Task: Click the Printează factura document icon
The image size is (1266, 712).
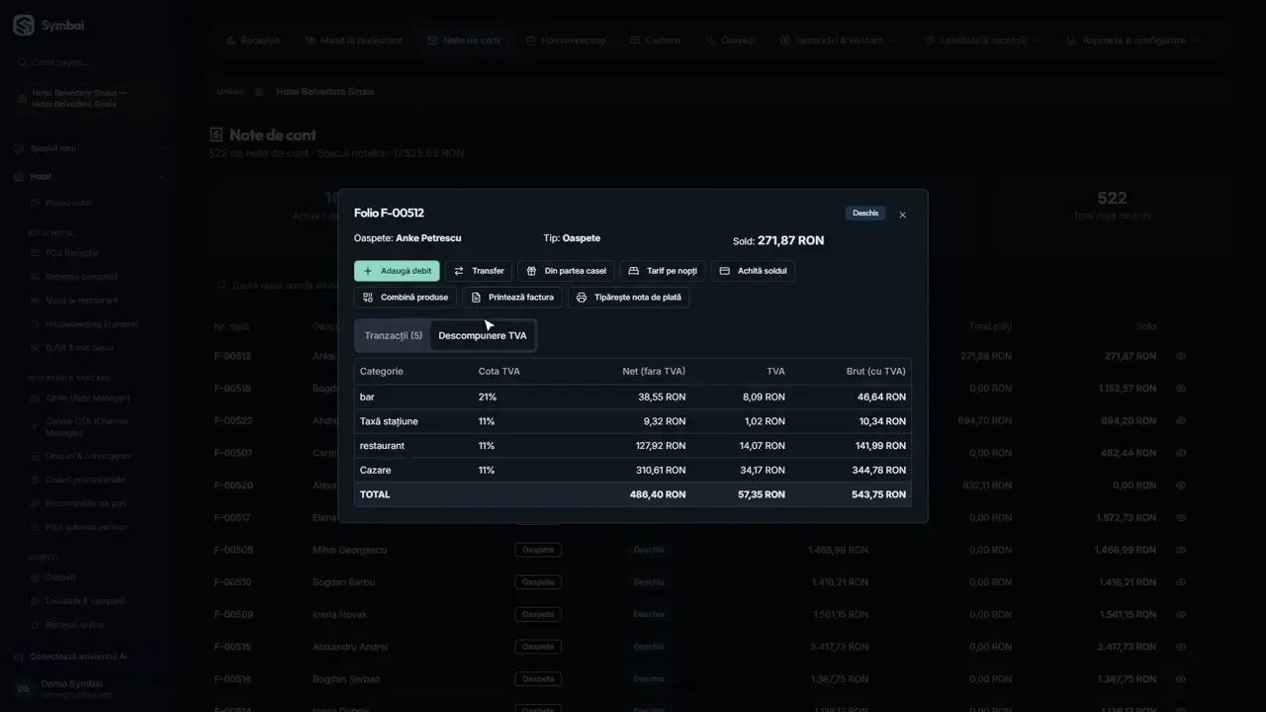Action: coord(476,297)
